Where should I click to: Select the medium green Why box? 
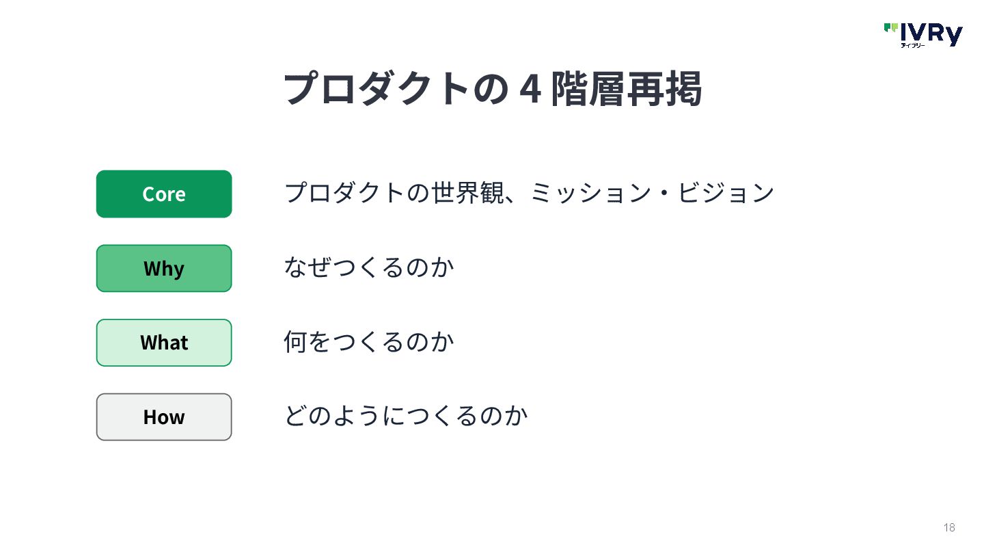(164, 268)
